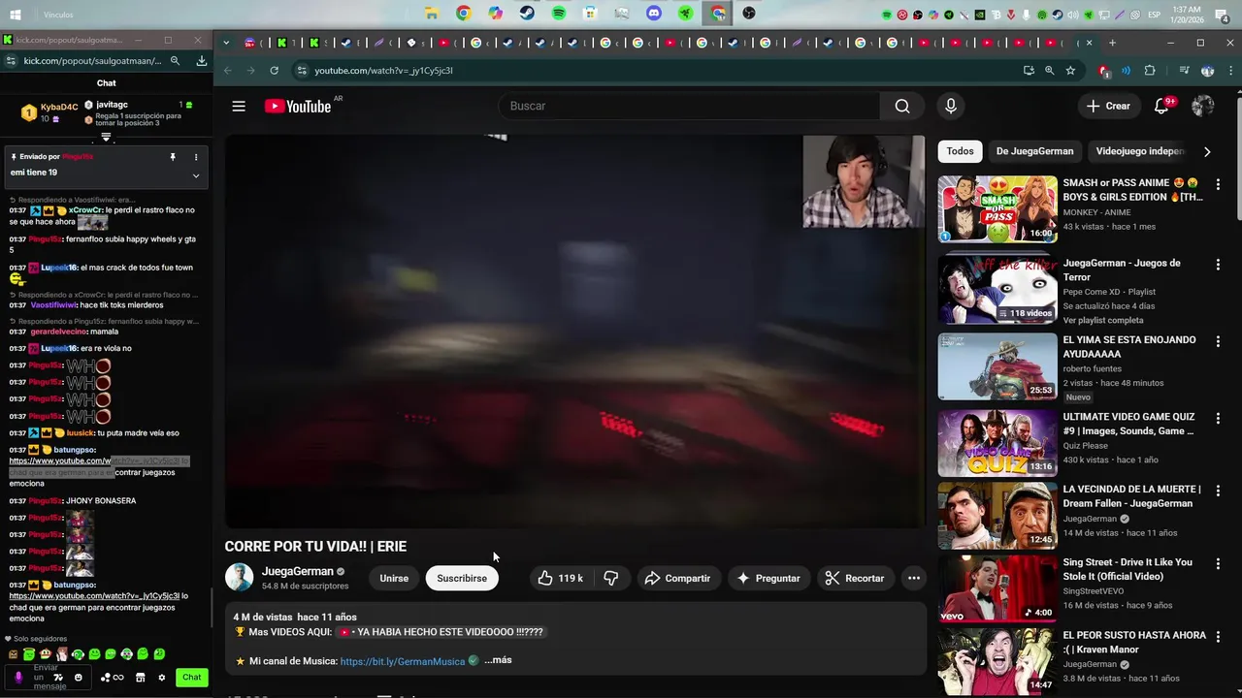Open options for Sing Street video
Screen dimensions: 1242x698
point(1218,563)
